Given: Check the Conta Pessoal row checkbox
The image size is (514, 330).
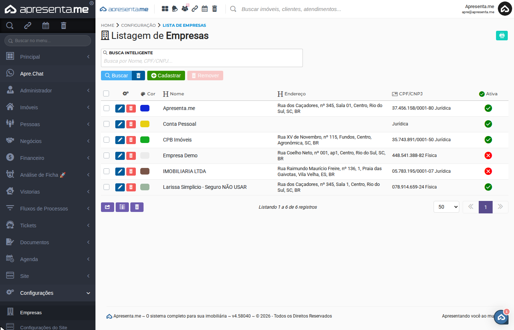Looking at the screenshot, I should pyautogui.click(x=106, y=124).
